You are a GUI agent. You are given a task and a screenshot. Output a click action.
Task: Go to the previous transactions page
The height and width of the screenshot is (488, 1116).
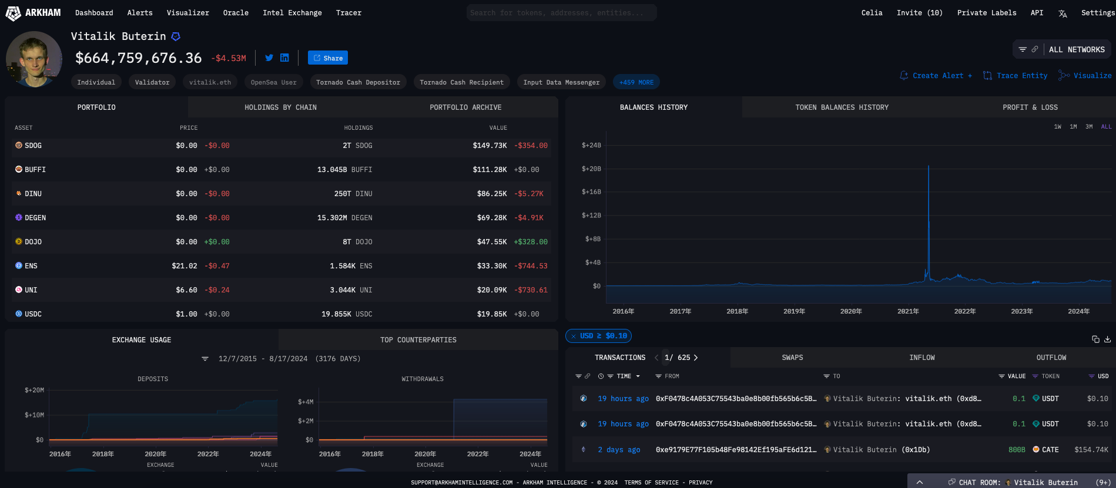click(x=656, y=358)
